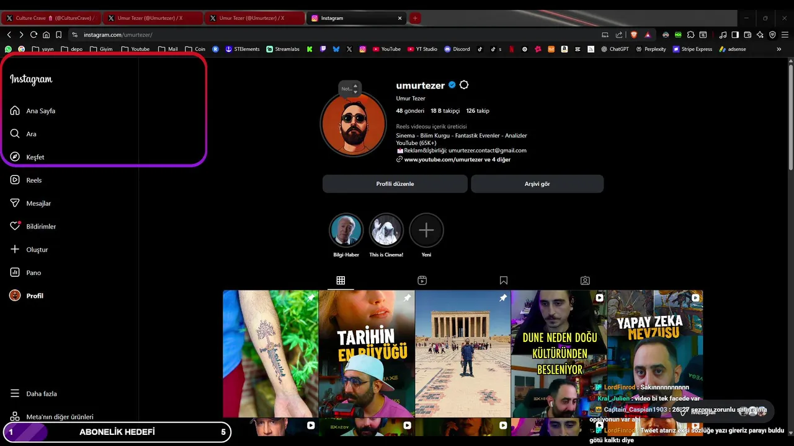Open the Coin bookmarks folder
The width and height of the screenshot is (794, 446).
195,49
